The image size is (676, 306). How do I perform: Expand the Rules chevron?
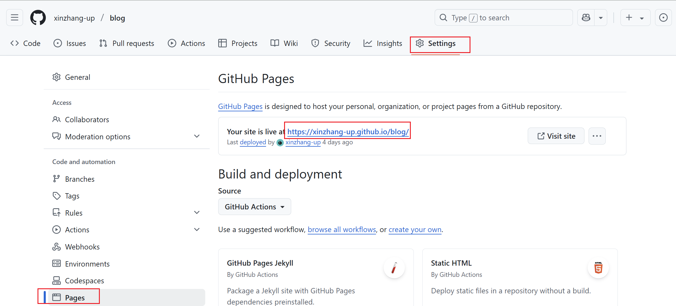click(x=197, y=212)
